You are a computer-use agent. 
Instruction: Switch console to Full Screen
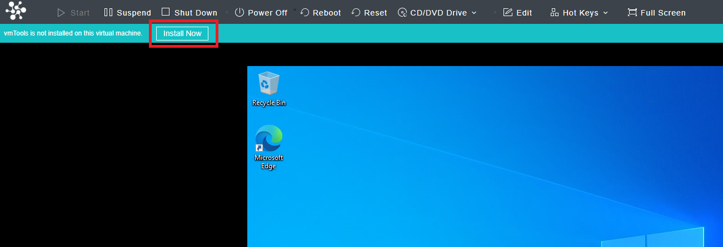coord(656,12)
